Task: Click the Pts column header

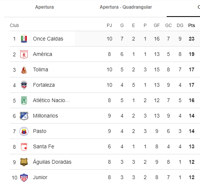Action: pos(191,26)
